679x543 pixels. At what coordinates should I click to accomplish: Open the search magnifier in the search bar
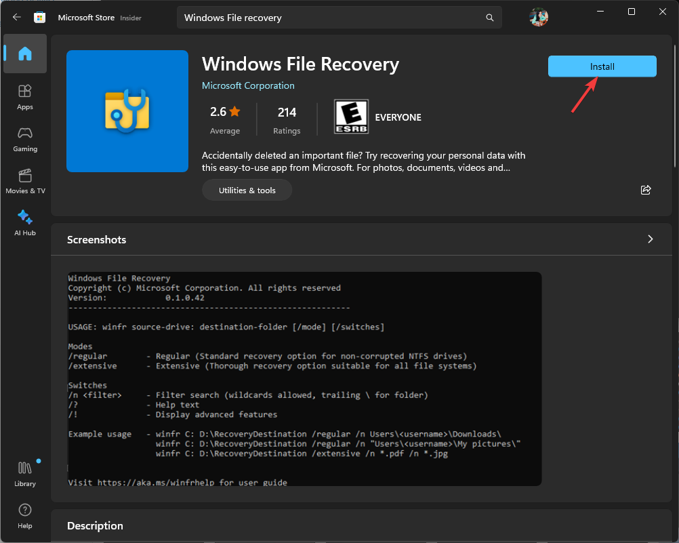pyautogui.click(x=489, y=18)
